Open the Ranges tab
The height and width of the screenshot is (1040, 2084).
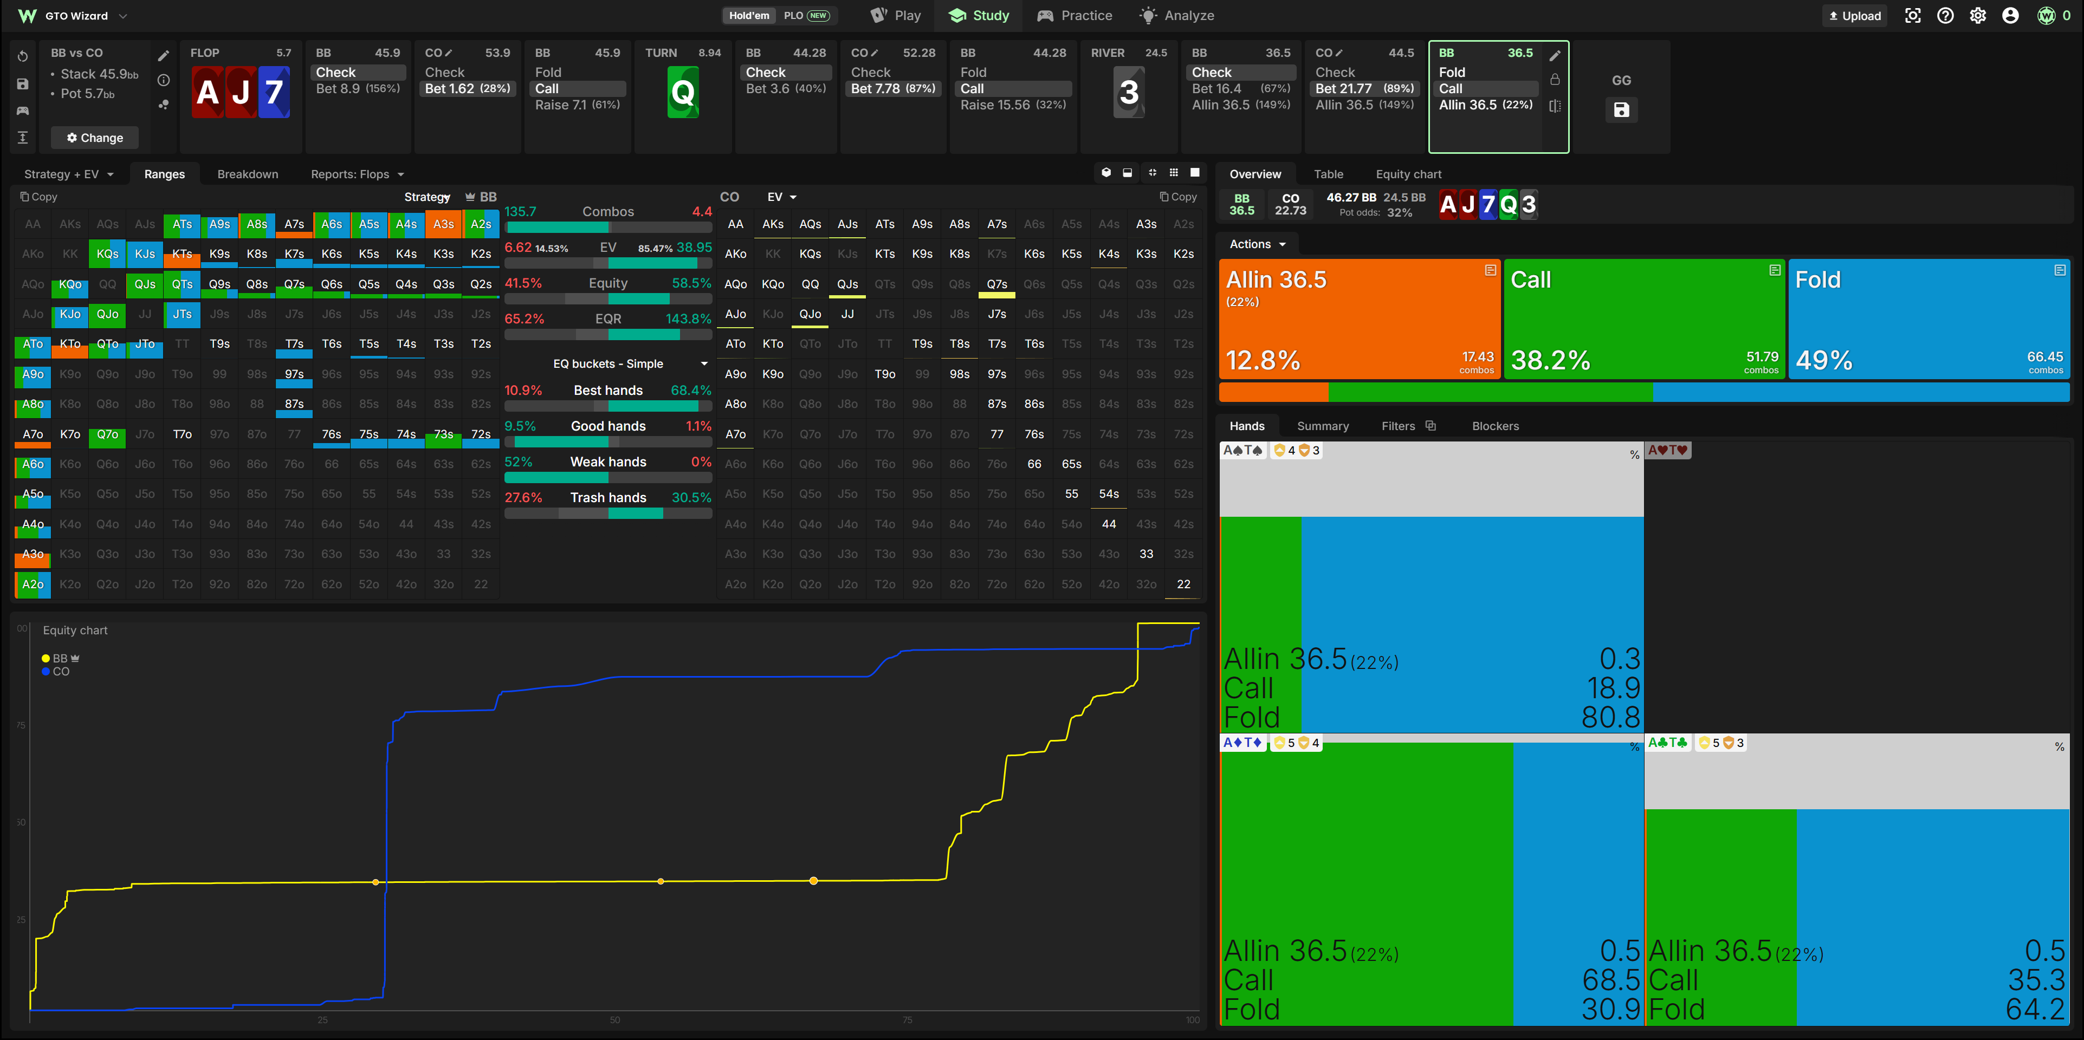[164, 174]
